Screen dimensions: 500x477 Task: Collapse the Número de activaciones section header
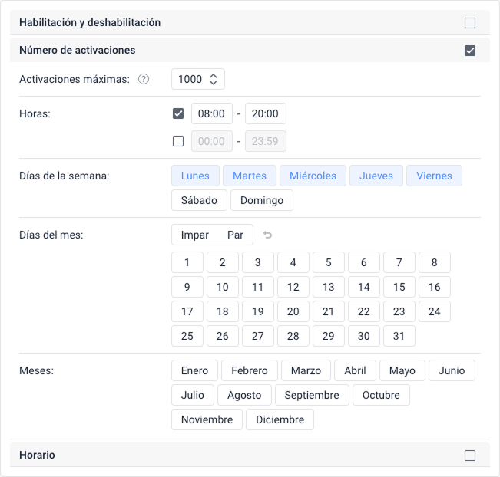77,51
